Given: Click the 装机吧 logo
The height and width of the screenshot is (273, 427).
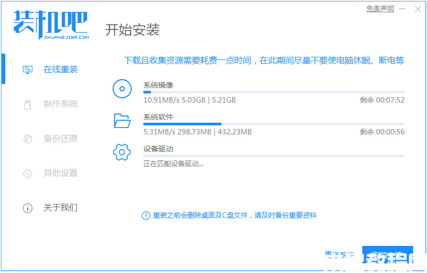Looking at the screenshot, I should 51,25.
